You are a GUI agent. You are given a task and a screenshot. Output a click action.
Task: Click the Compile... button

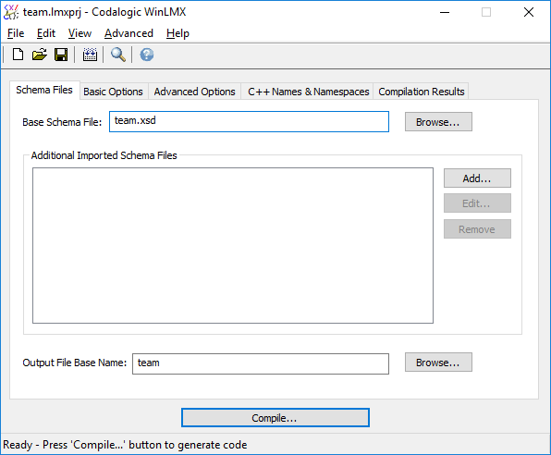pyautogui.click(x=275, y=418)
